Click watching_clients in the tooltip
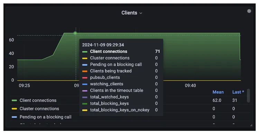 click(107, 84)
